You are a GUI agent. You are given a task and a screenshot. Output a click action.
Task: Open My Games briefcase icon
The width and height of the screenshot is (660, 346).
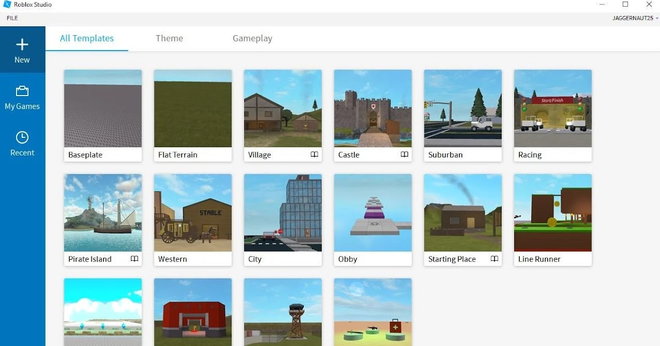point(22,91)
